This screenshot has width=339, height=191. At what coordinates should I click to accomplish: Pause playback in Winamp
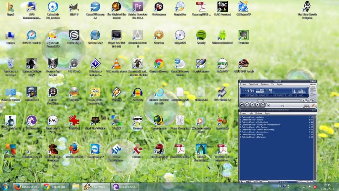click(252, 104)
